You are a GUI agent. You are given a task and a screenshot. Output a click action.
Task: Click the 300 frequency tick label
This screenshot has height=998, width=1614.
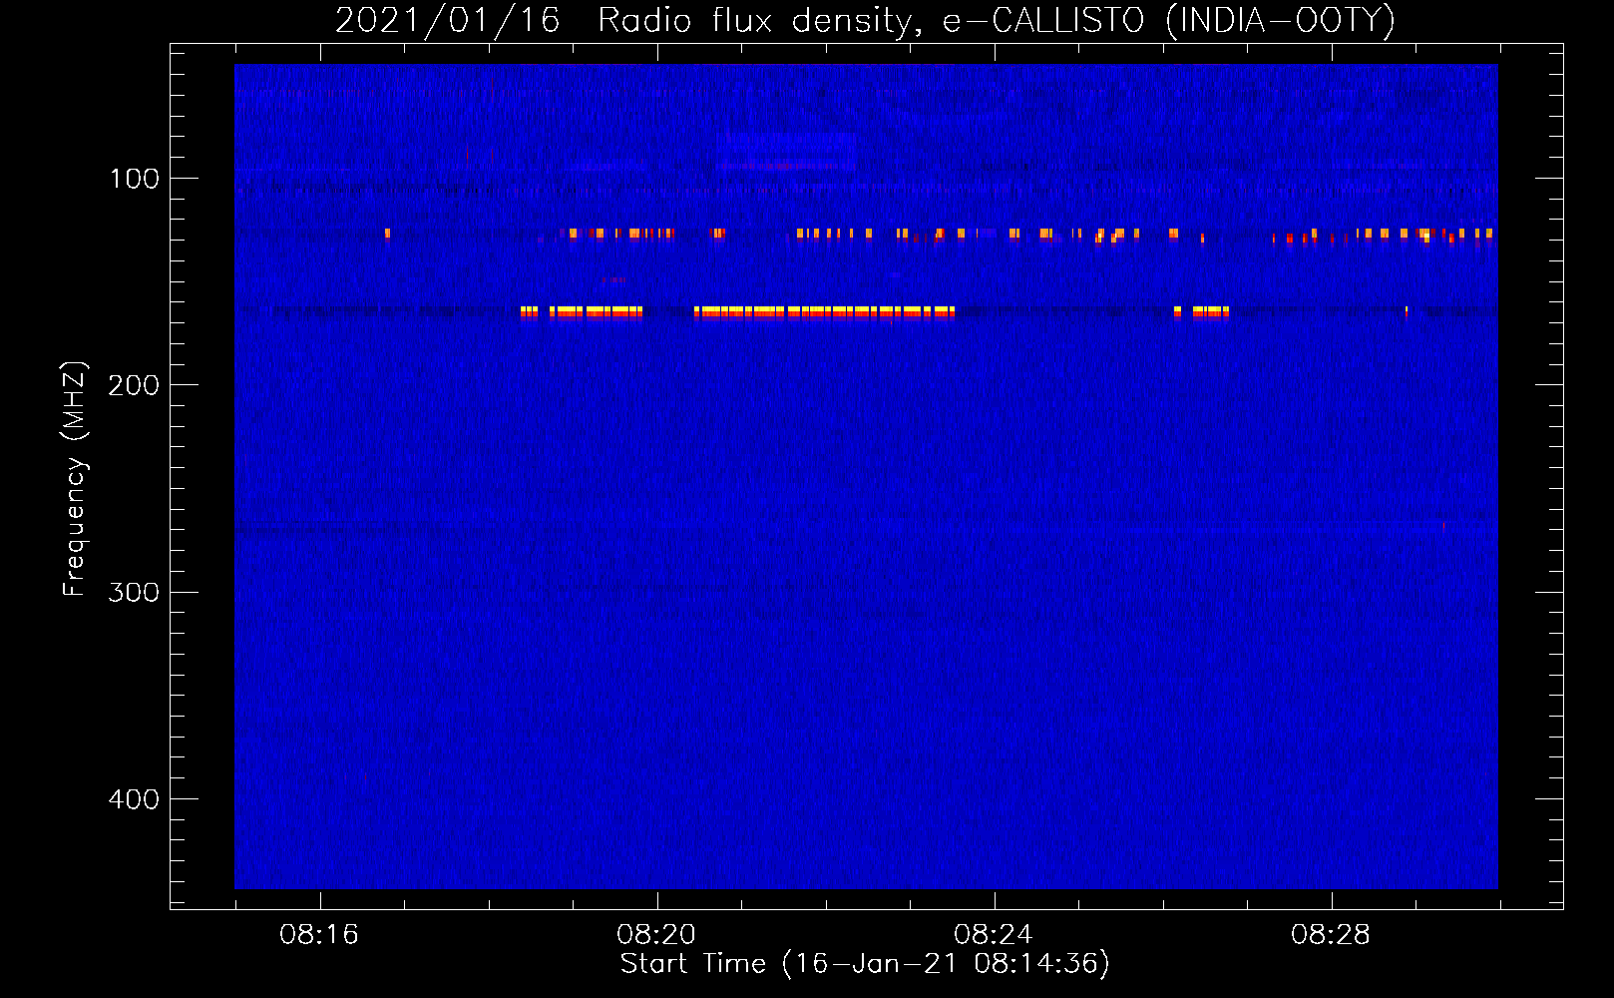click(x=135, y=593)
